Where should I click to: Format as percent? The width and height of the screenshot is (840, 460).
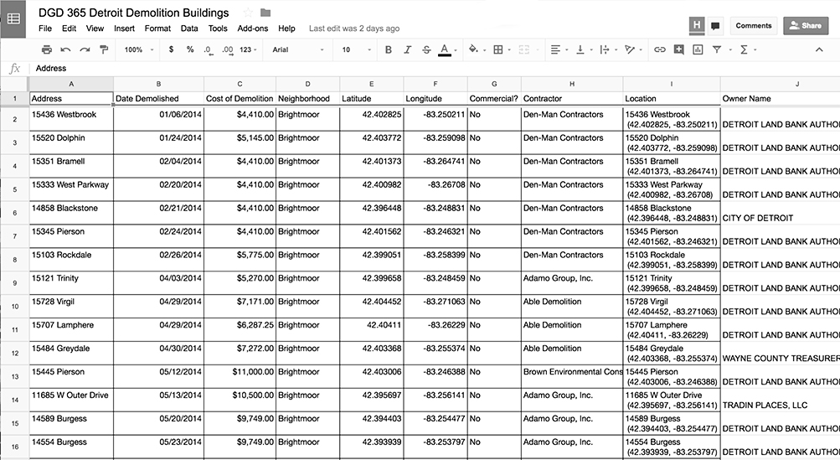click(189, 49)
